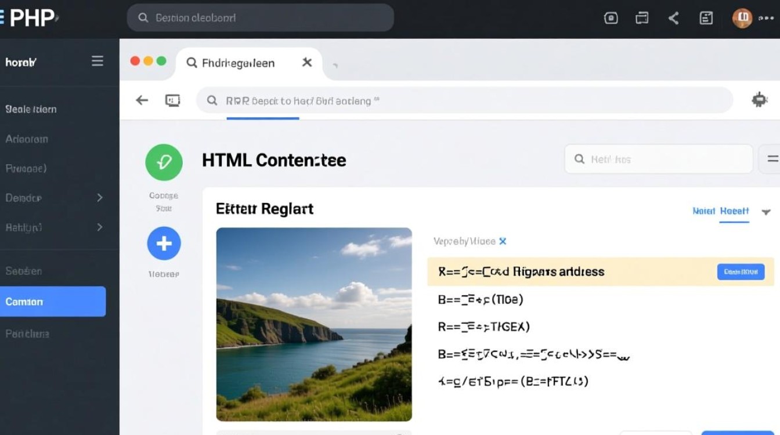Expand the Deradce sidebar item chevron
The width and height of the screenshot is (780, 435).
(99, 198)
